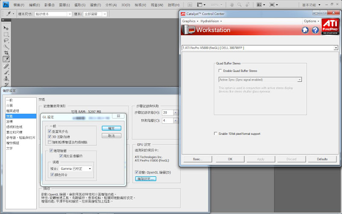
Task: Toggle 垂直同步化 checkbox
Action: coord(50,131)
